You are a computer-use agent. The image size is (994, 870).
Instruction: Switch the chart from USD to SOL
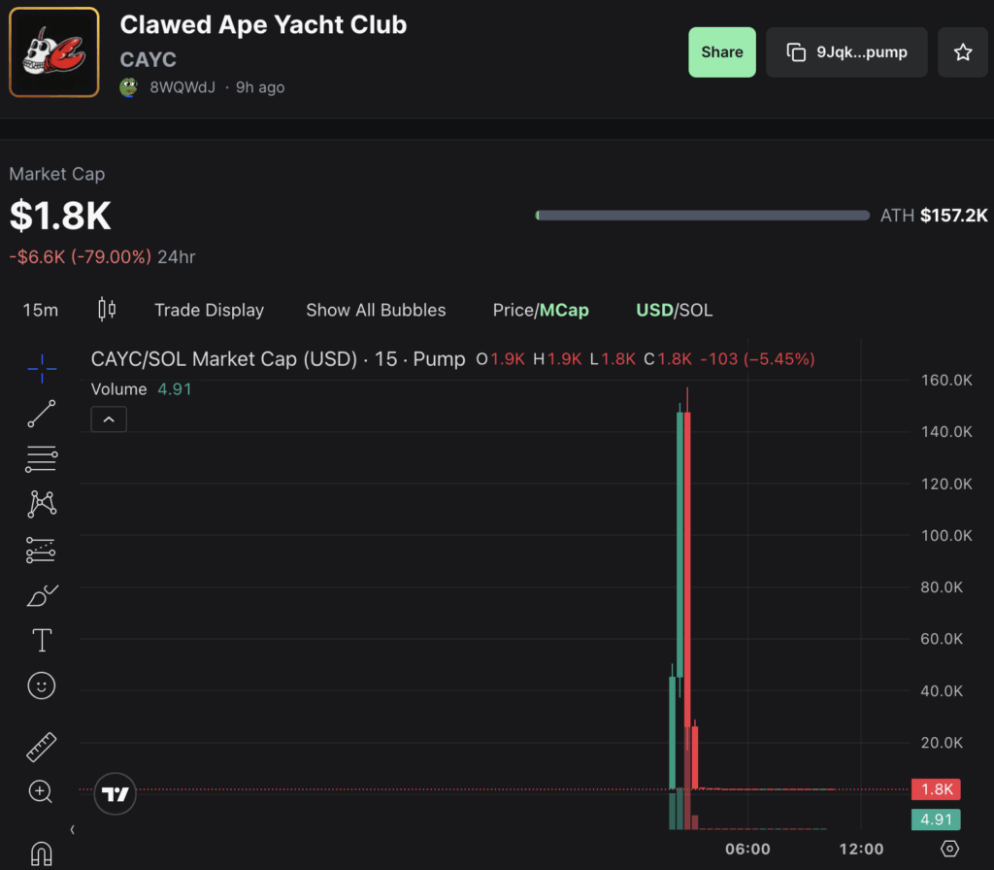click(x=698, y=310)
